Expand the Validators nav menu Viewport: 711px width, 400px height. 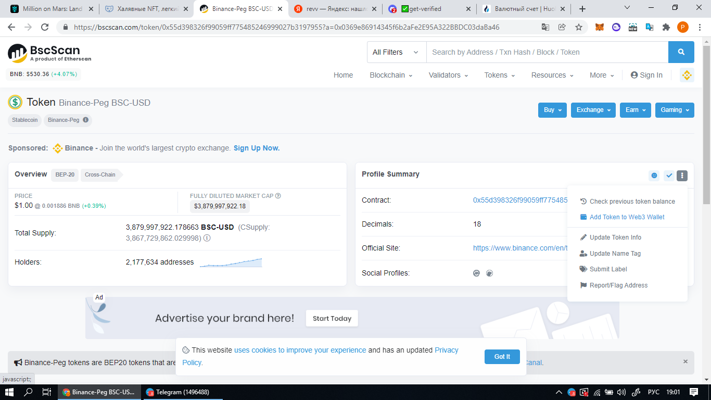448,75
